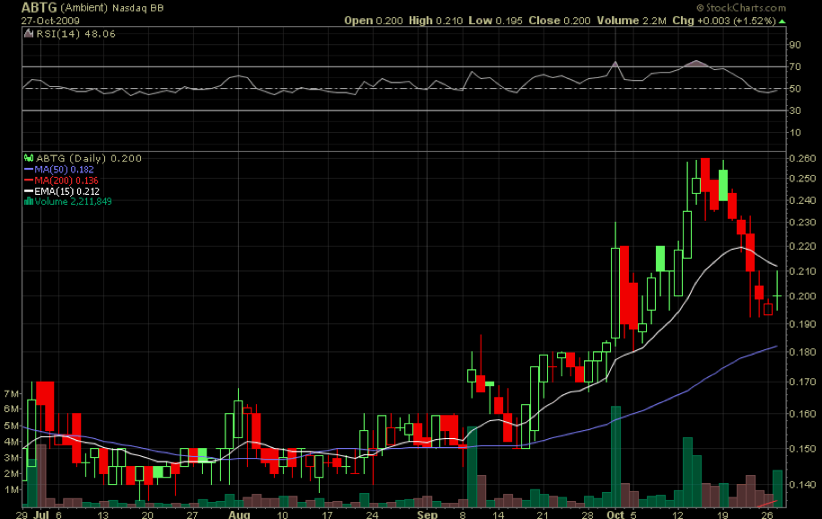Screen dimensions: 822x519
Task: Click the ABTG ticker symbol title
Action: click(40, 7)
